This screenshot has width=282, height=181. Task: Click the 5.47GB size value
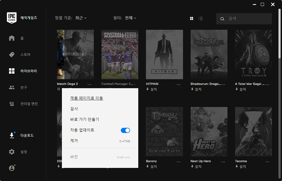125,141
